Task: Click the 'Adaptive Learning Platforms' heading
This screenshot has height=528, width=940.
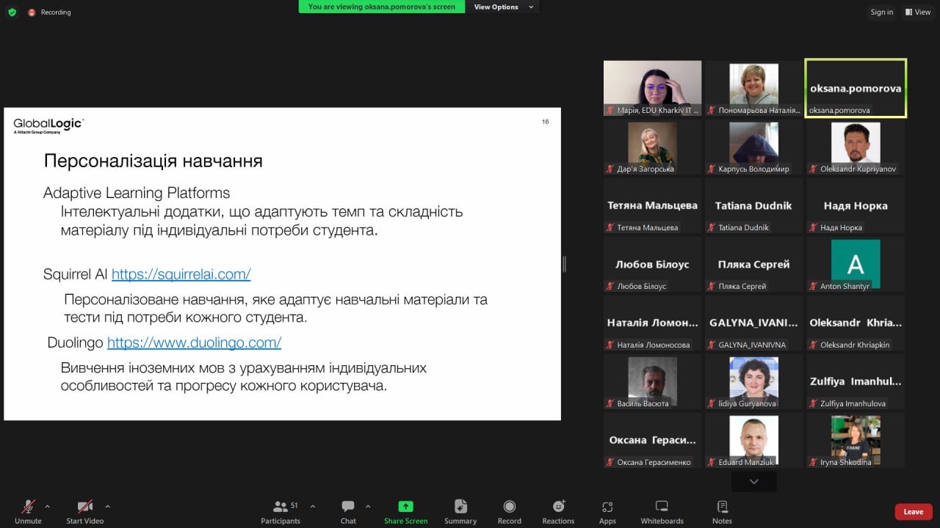Action: [137, 193]
